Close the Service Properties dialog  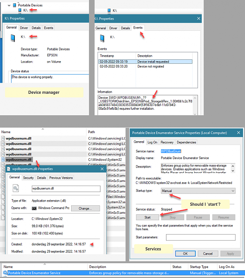point(239,133)
